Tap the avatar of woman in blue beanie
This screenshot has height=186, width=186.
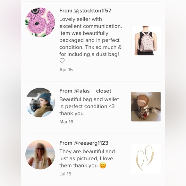click(40, 103)
